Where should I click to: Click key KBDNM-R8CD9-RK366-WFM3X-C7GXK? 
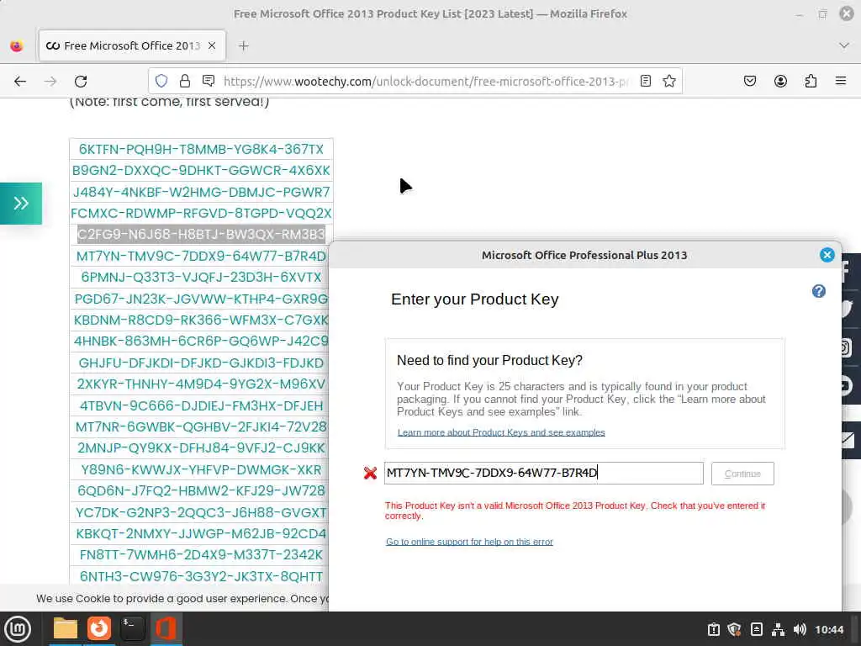tap(201, 320)
